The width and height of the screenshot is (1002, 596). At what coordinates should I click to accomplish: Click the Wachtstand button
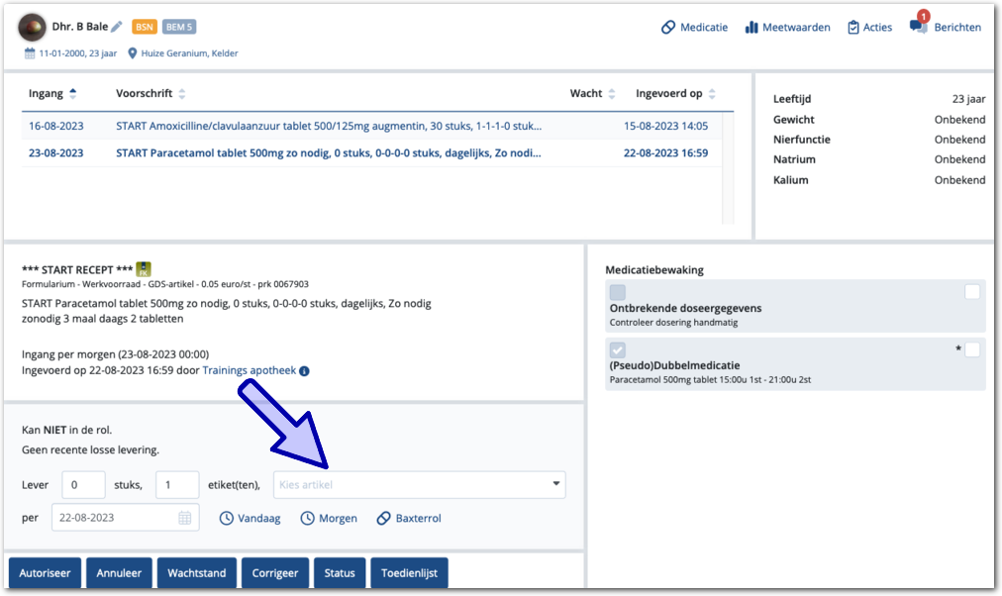(x=197, y=573)
